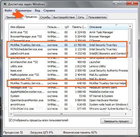This screenshot has height=137, width=140.
Task: Switch to the Пользователи tab
Action: [x=97, y=17]
